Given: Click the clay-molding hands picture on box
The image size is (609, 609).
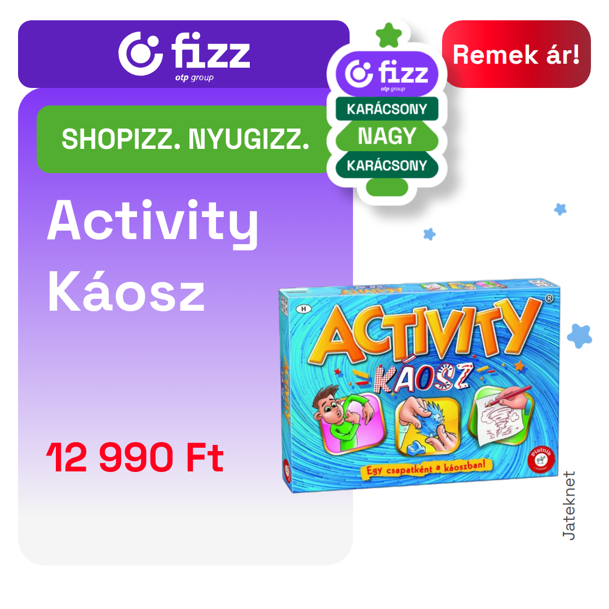Looking at the screenshot, I should click(x=427, y=425).
